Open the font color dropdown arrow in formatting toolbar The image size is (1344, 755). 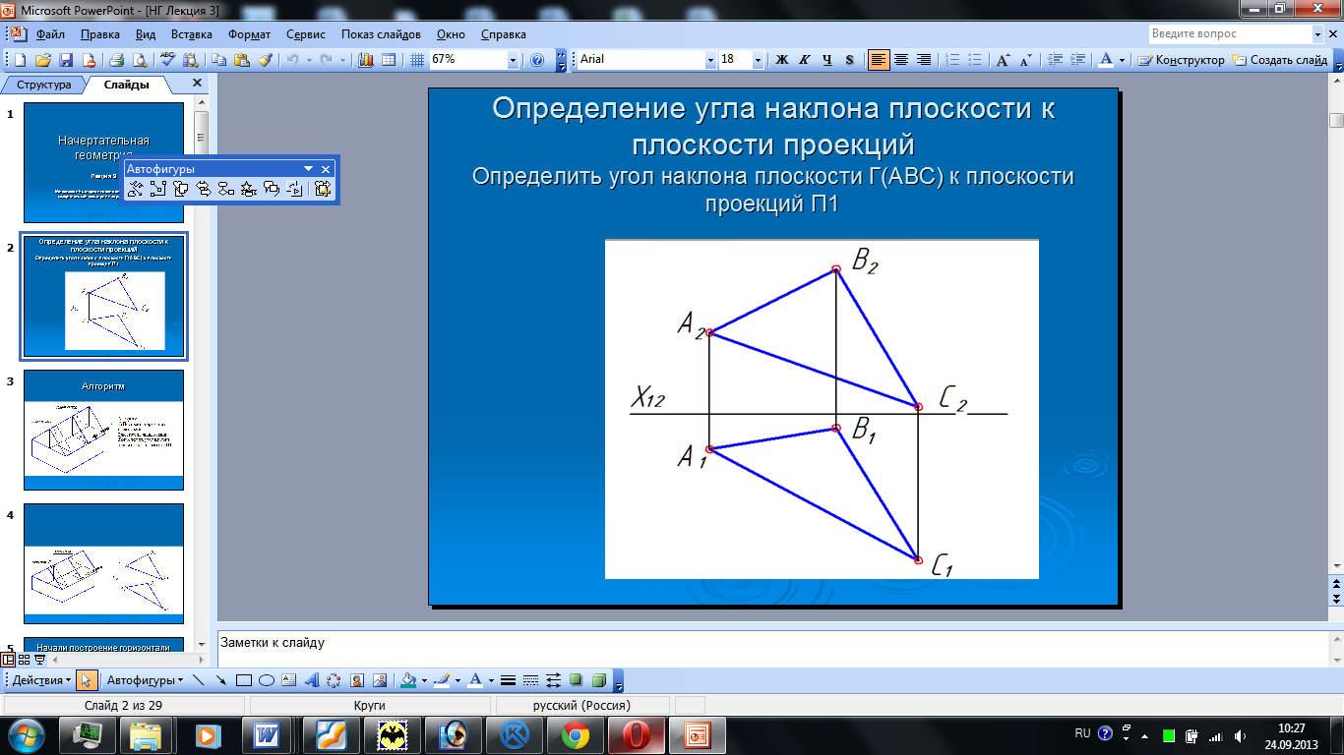coord(1123,60)
